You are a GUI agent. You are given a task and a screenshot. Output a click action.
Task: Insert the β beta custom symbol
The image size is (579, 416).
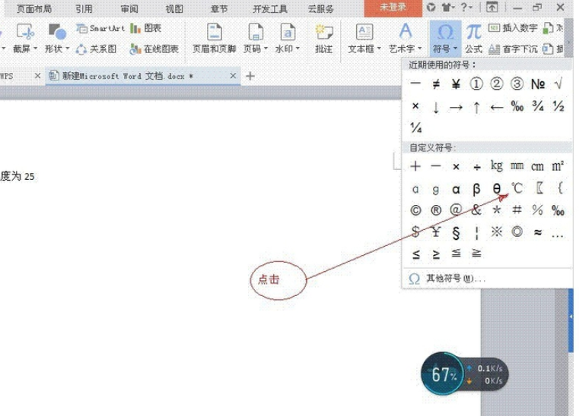(x=476, y=189)
